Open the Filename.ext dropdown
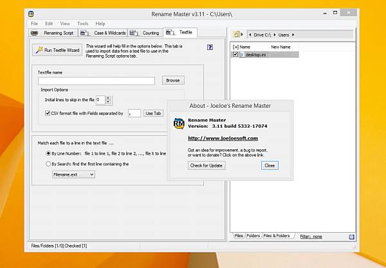386x268 pixels. (73, 174)
